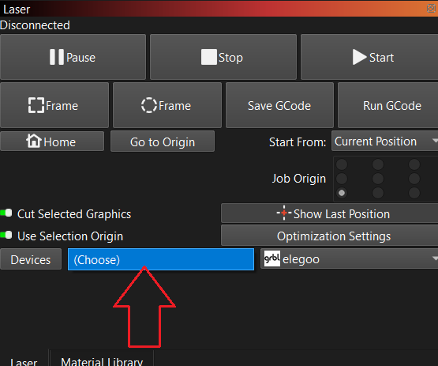Stop the running laser job
Viewport: 438px width, 366px height.
point(223,57)
